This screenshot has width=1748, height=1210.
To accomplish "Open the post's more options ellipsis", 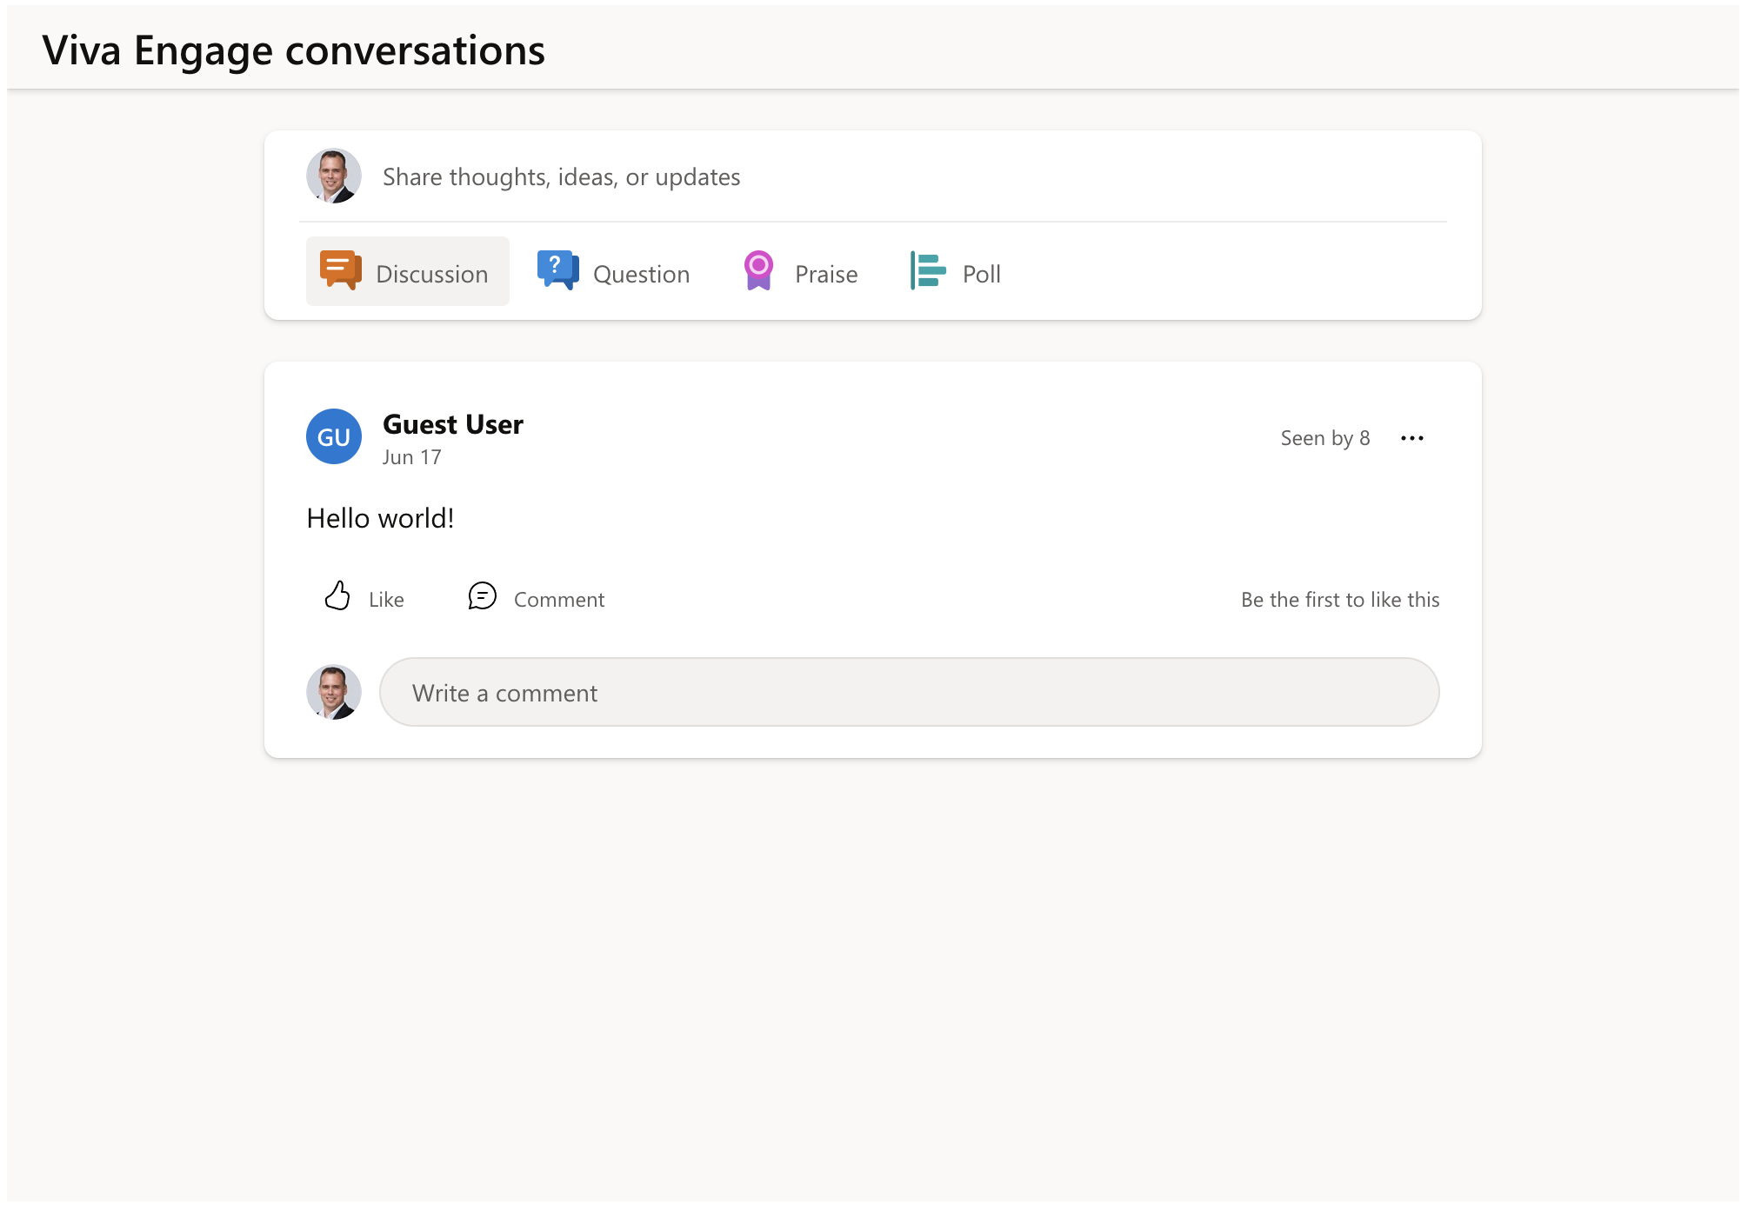I will [x=1412, y=438].
